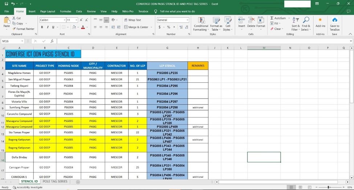Click the Save icon in the quick access toolbar
354x190 pixels.
click(x=6, y=4)
